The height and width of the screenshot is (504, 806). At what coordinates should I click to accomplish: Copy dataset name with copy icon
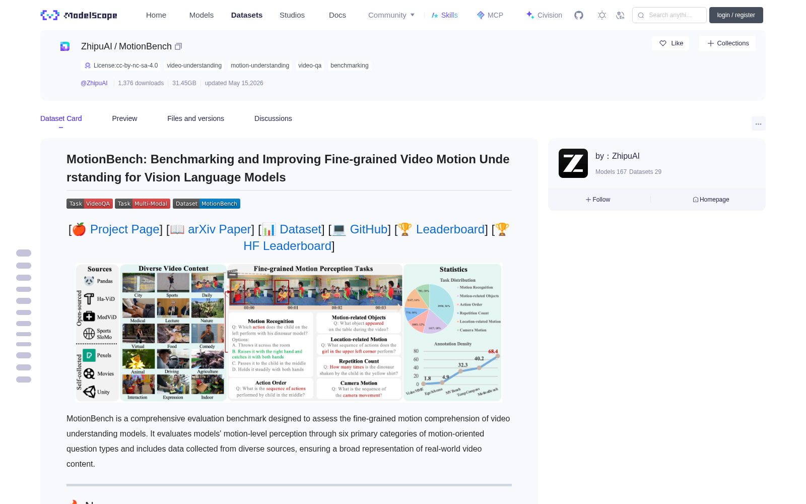[x=178, y=46]
